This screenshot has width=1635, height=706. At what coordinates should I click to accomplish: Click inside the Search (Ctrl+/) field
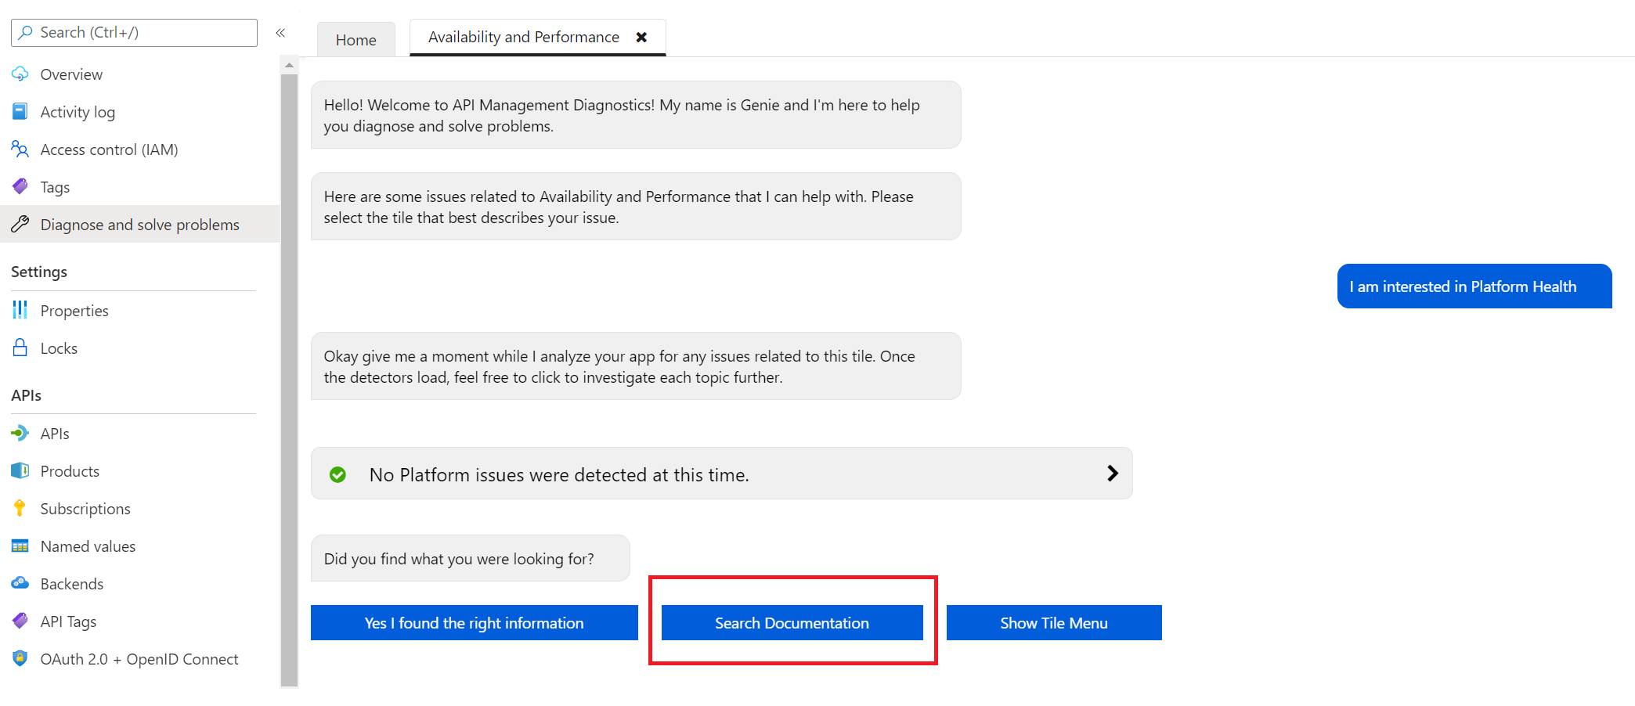click(x=133, y=32)
